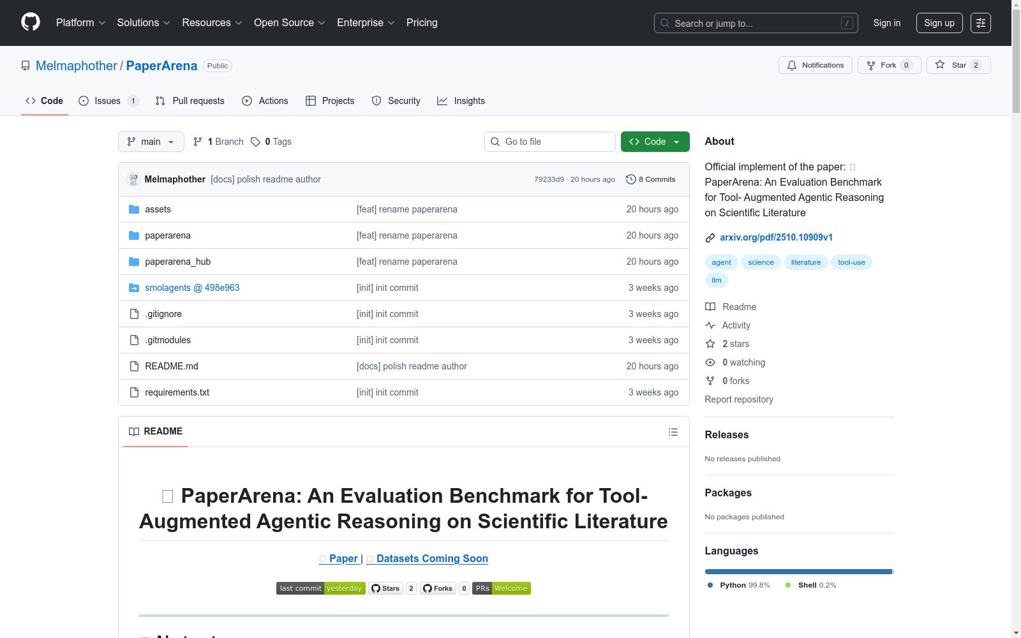1021x638 pixels.
Task: Click Melmaphother avatar in commit row
Action: click(133, 179)
